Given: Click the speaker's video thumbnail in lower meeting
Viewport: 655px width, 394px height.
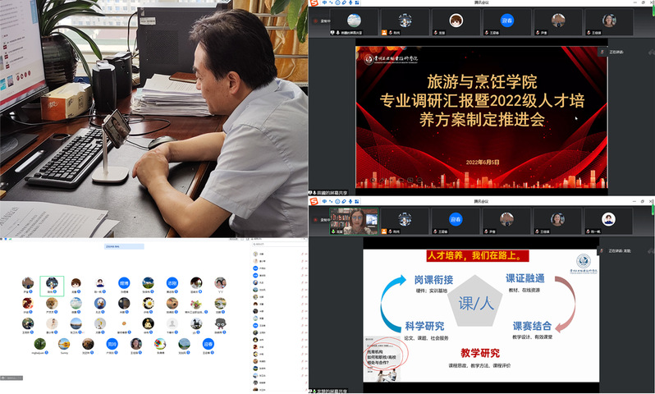Looking at the screenshot, I should click(x=354, y=220).
